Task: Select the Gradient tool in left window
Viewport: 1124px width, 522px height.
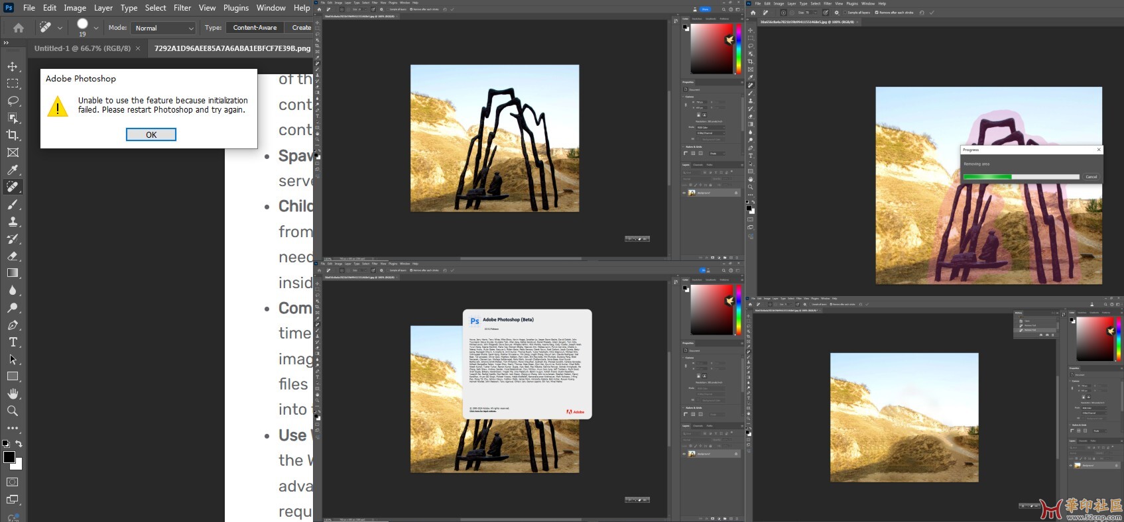Action: pos(13,273)
